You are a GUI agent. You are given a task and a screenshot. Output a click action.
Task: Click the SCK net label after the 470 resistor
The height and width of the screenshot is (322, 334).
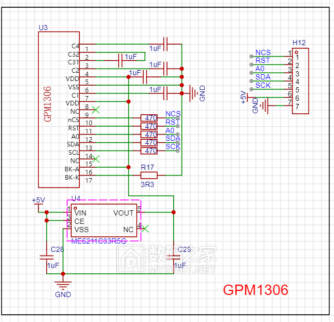173,146
